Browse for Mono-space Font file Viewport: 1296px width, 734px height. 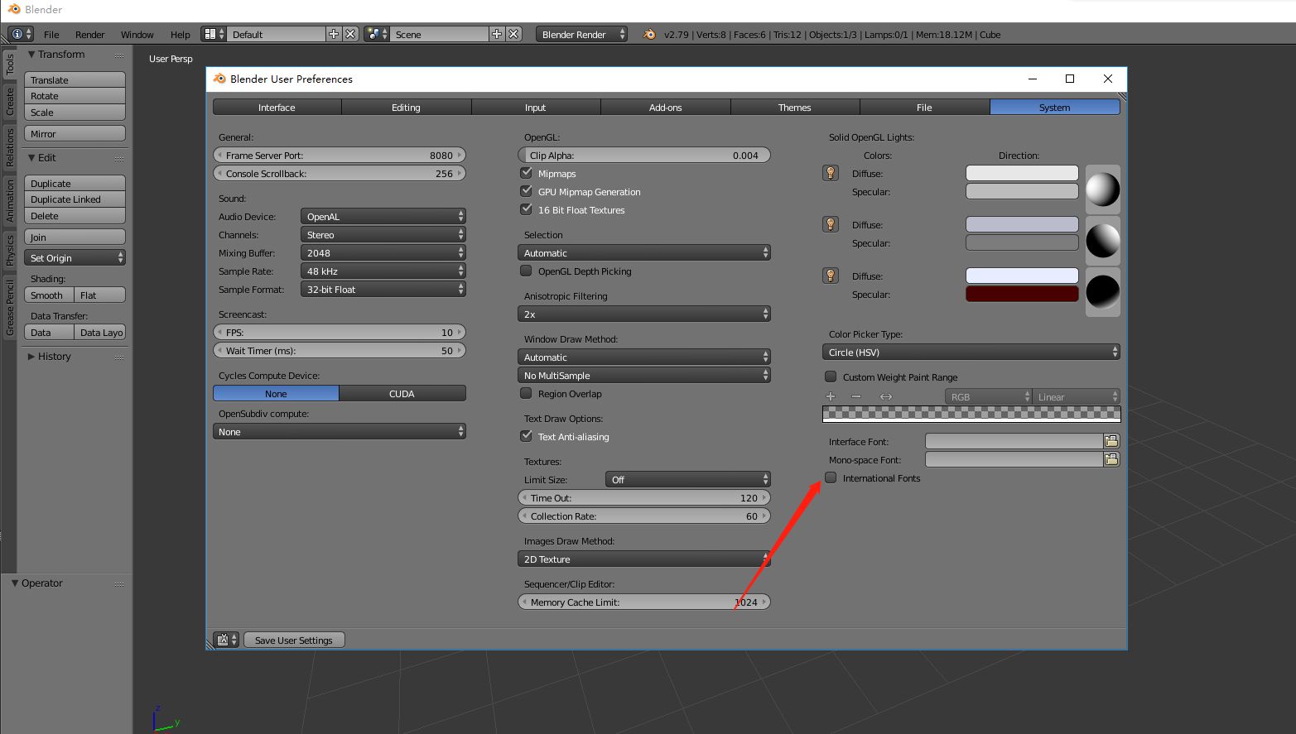tap(1111, 459)
